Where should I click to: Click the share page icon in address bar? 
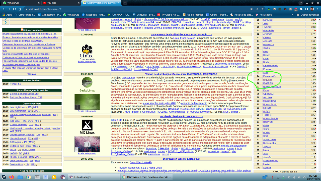point(257,9)
